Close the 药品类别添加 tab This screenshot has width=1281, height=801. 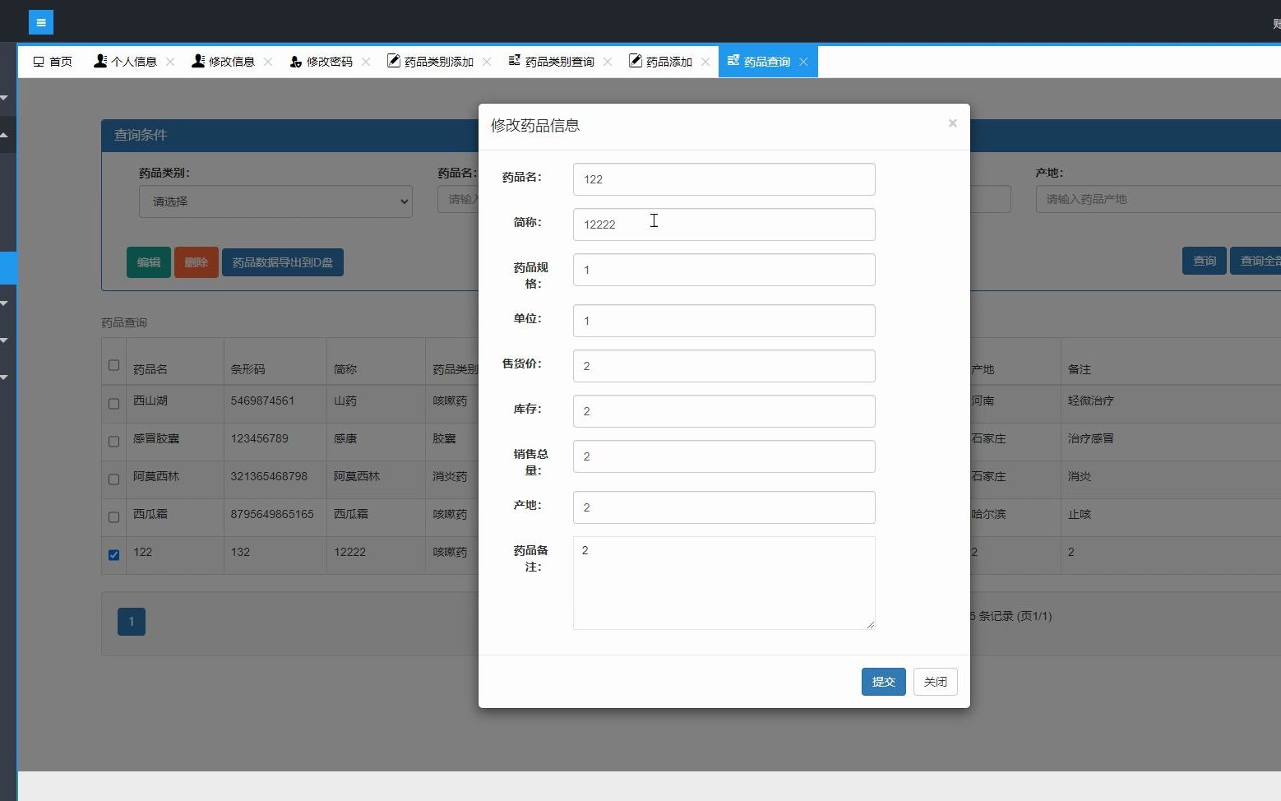pyautogui.click(x=487, y=62)
